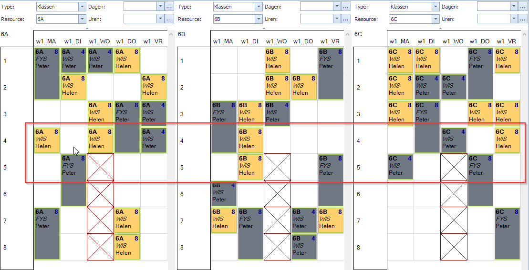Screen dimensions: 529x270
Task: Select 6A WIS Helen lesson on w1_MA hour 4
Action: 47,140
